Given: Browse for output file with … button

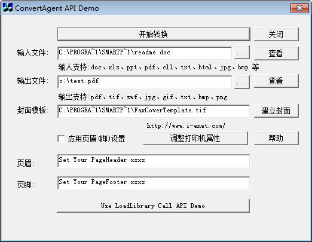Looking at the screenshot, I should click(x=241, y=82).
